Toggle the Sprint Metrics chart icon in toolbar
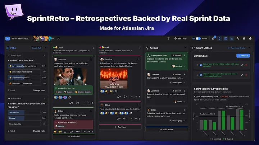 [x=232, y=38]
